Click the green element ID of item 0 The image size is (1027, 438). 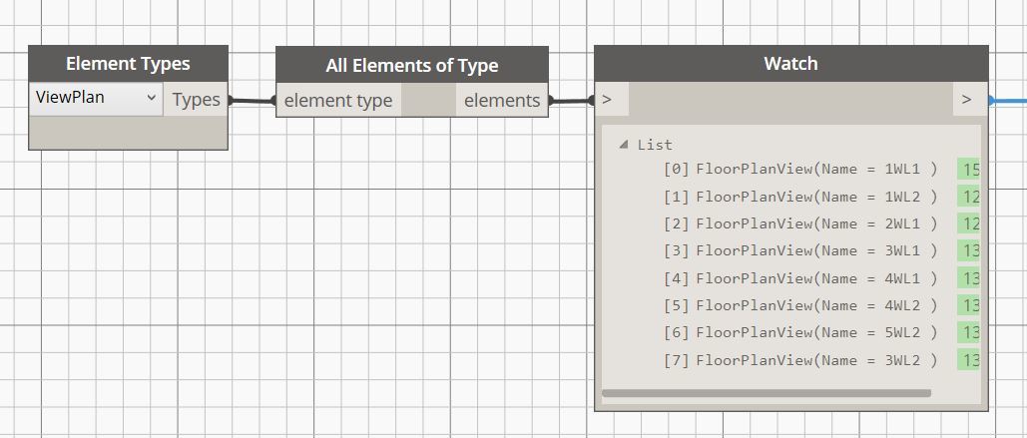(x=968, y=170)
